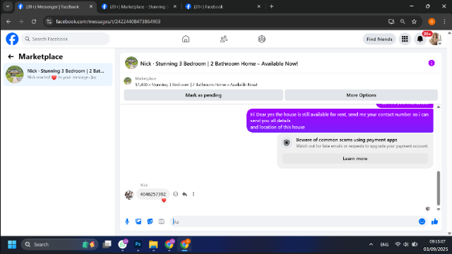The image size is (452, 254).
Task: Reload the page
Action: tap(34, 22)
